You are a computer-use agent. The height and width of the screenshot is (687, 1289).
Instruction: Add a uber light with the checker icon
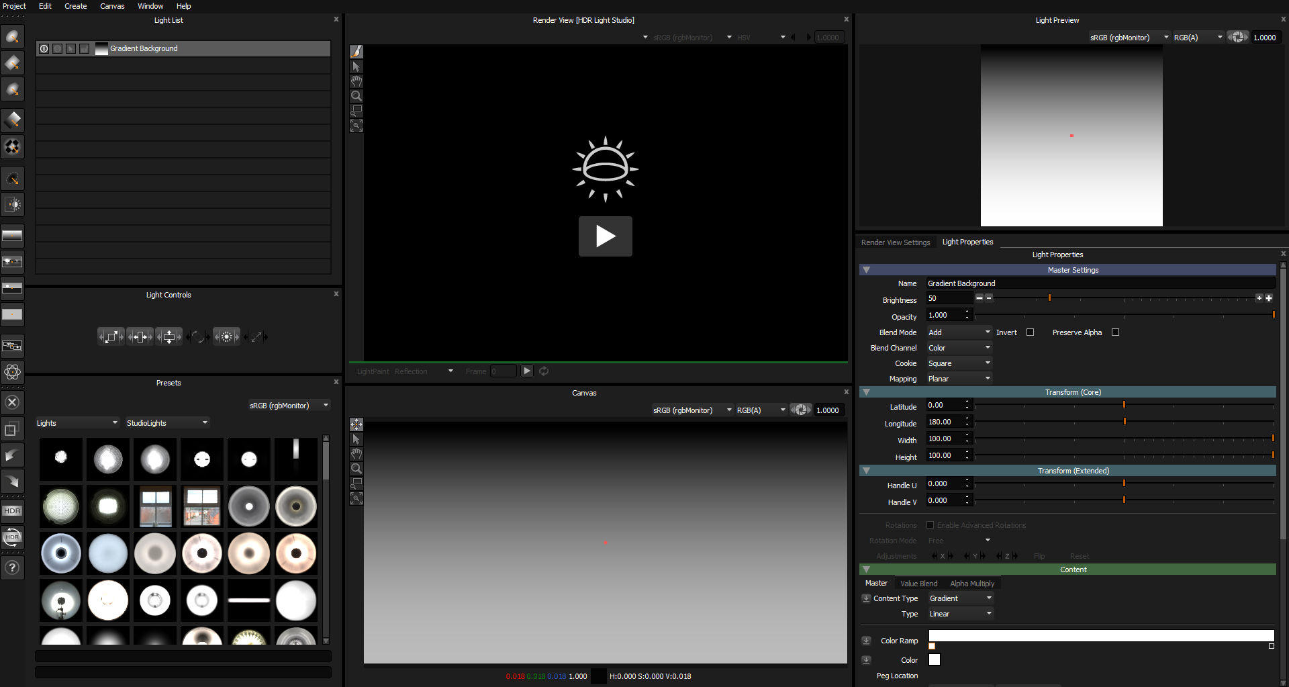(12, 146)
